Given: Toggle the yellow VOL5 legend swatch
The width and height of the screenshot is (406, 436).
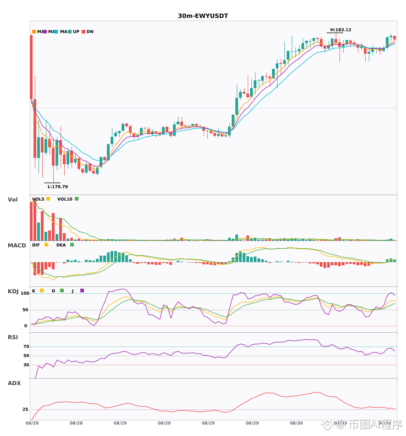Looking at the screenshot, I should pyautogui.click(x=48, y=199).
